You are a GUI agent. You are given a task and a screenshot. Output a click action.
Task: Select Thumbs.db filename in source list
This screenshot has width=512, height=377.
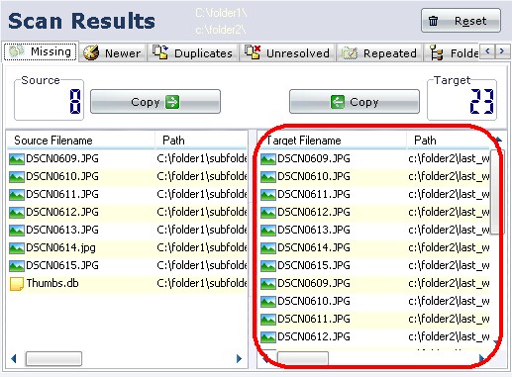pos(52,283)
